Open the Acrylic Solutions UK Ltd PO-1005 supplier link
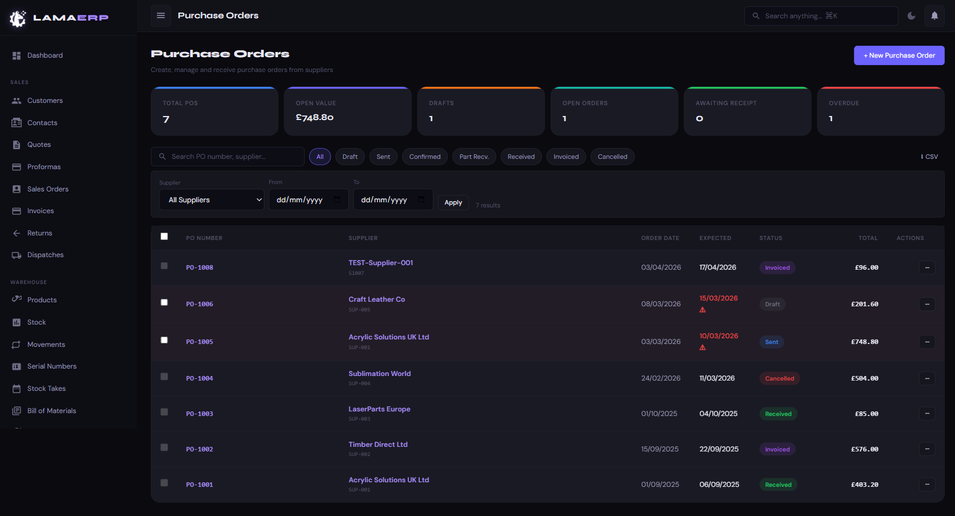Viewport: 955px width, 516px height. click(x=388, y=337)
